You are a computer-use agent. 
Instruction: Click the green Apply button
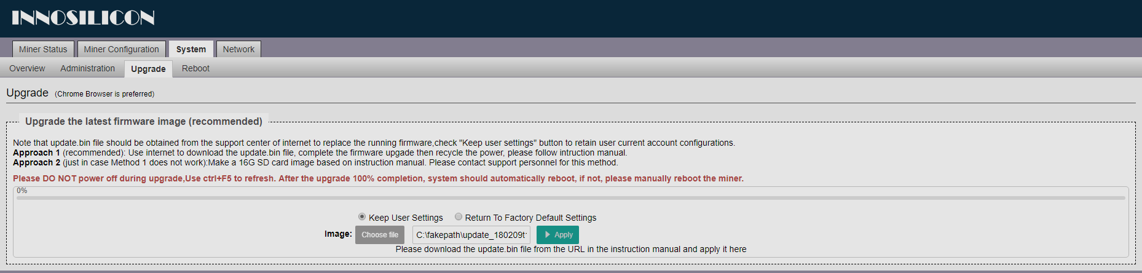557,235
